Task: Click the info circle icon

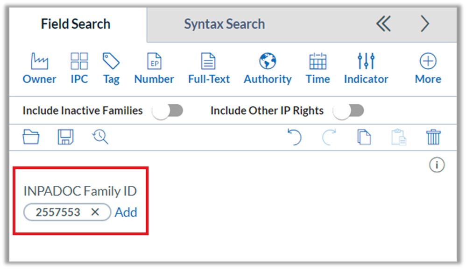Action: tap(437, 165)
